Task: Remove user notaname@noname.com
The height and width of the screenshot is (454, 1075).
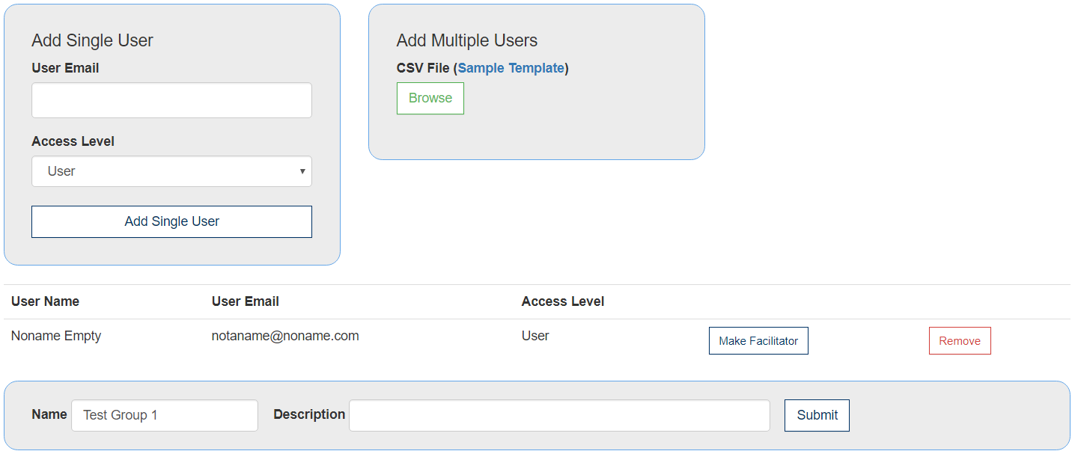Action: click(960, 340)
